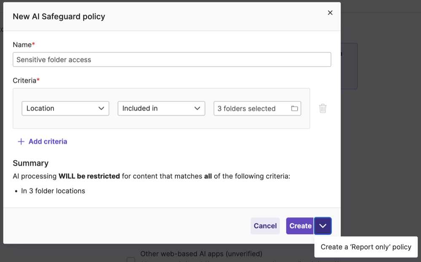
Task: Click the Name field label
Action: [22, 45]
